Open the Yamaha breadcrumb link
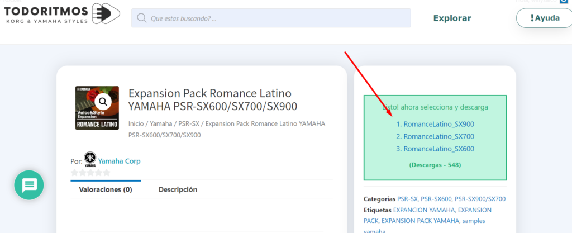The height and width of the screenshot is (233, 572). (161, 123)
